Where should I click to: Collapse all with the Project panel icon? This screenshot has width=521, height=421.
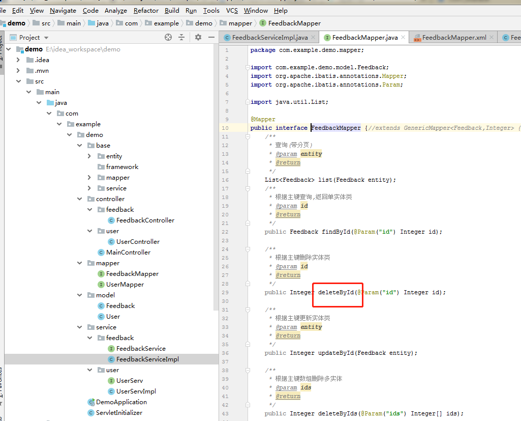181,37
